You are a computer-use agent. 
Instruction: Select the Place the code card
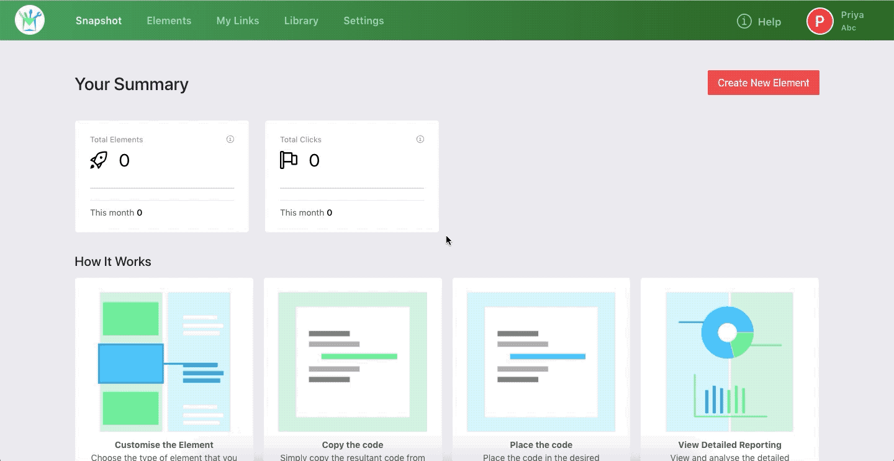[x=541, y=360]
